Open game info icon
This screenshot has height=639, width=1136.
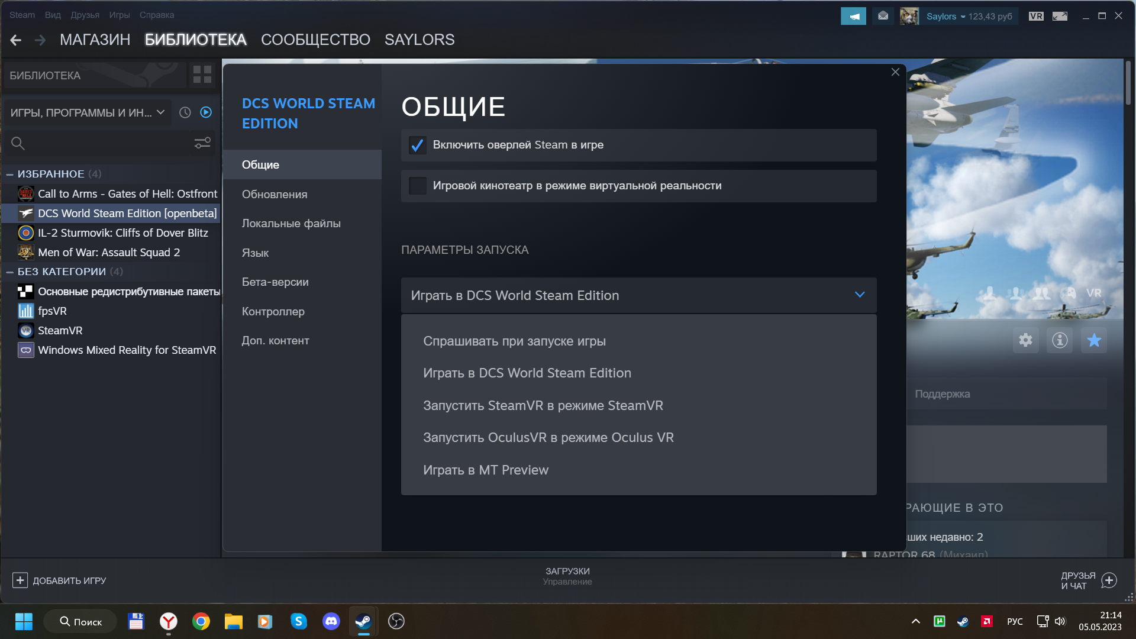tap(1060, 340)
